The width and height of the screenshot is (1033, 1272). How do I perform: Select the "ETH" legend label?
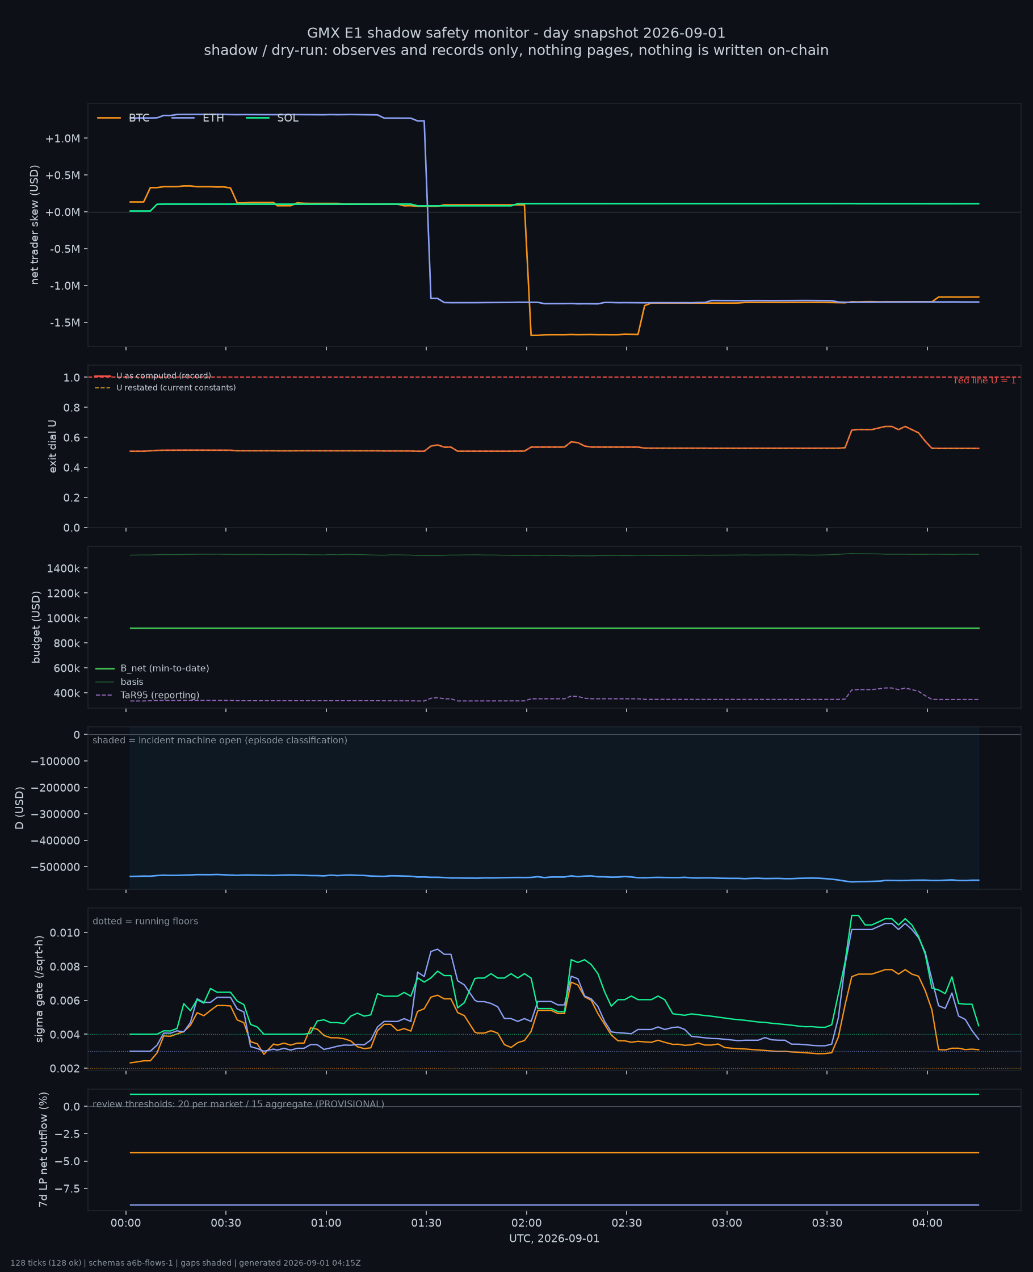tap(213, 118)
